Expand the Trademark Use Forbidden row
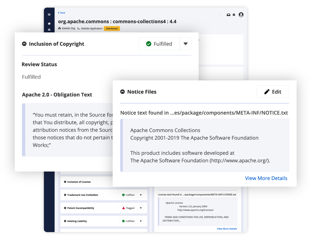 click(65, 195)
